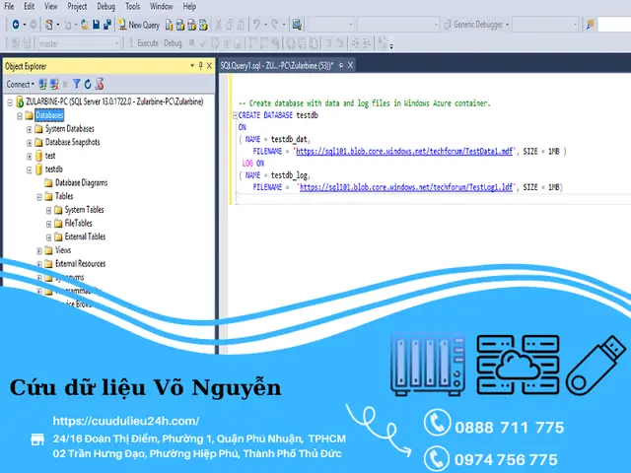
Task: Open the Generic Debugger dropdown
Action: [477, 25]
